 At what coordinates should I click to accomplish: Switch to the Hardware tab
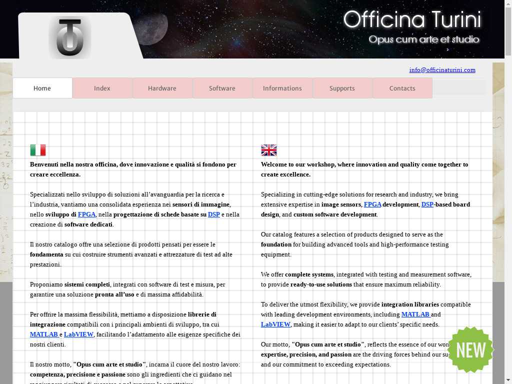click(x=162, y=88)
